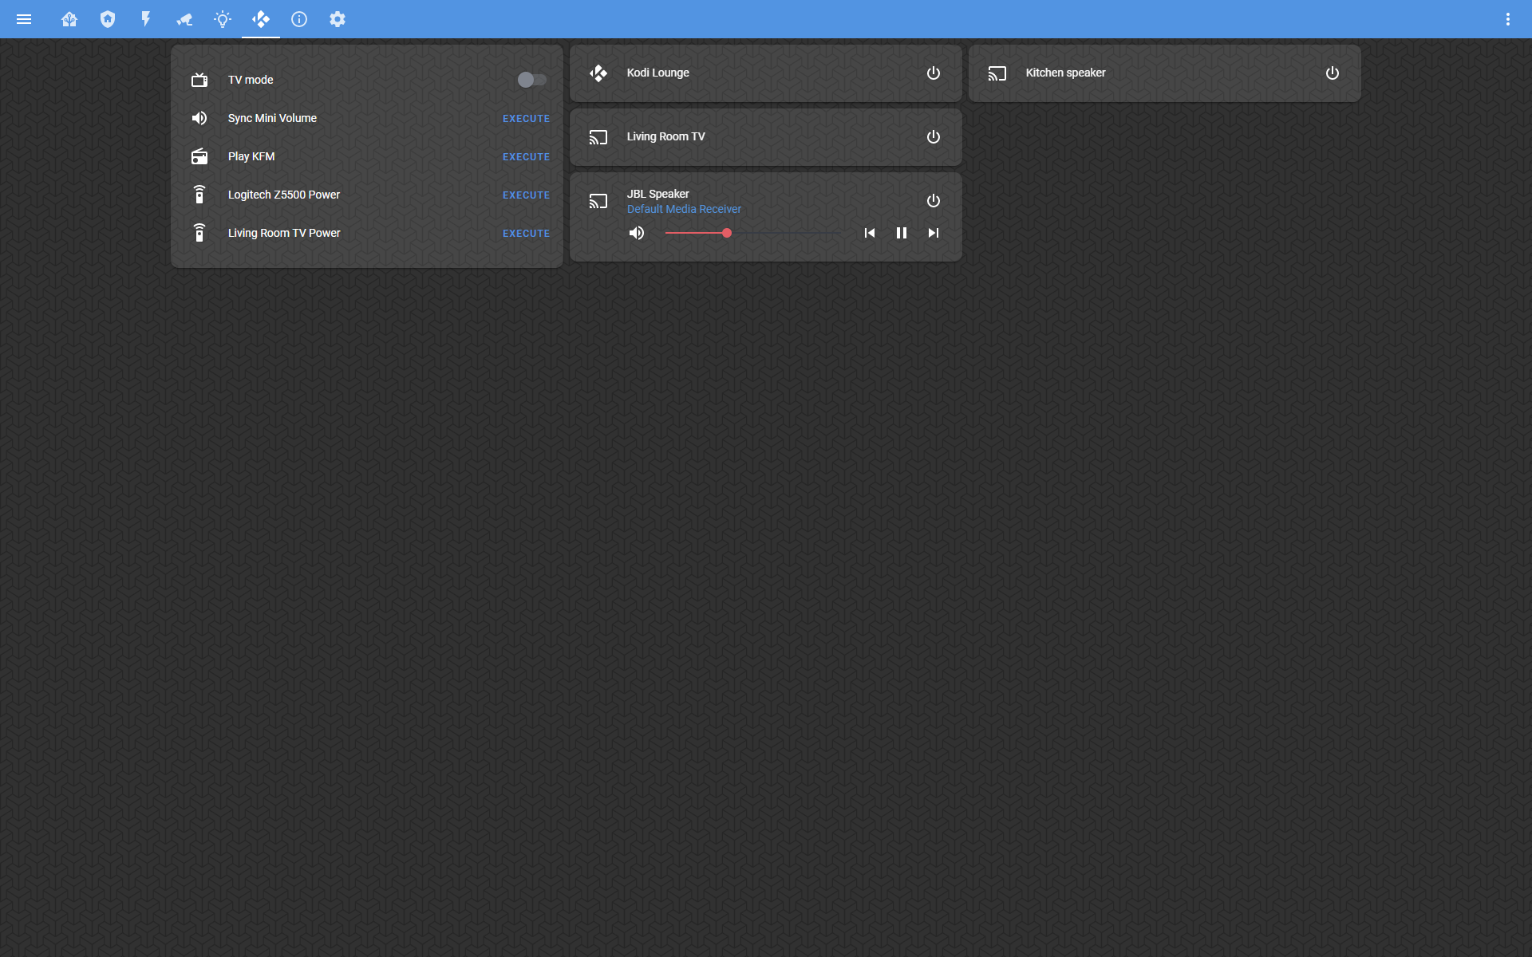This screenshot has height=957, width=1532.
Task: Toggle power for Living Room TV
Action: pyautogui.click(x=933, y=137)
